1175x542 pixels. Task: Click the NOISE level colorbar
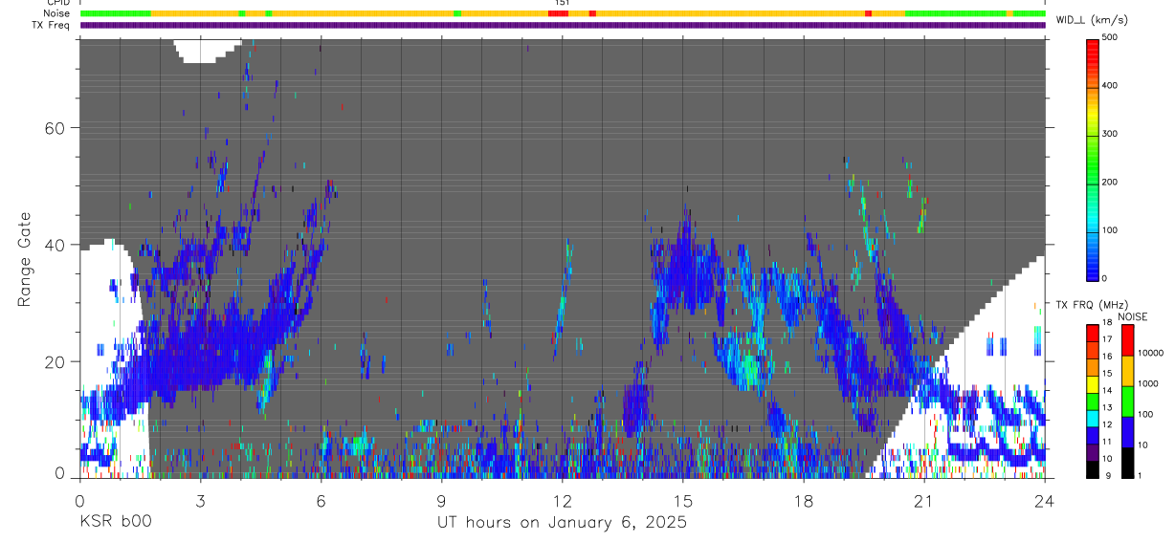click(x=1127, y=400)
